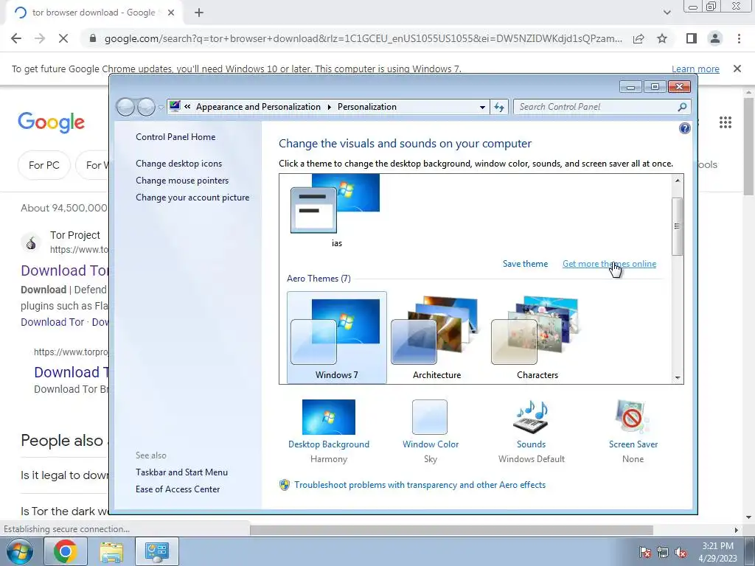755x566 pixels.
Task: Open Chrome profile avatar
Action: point(715,38)
